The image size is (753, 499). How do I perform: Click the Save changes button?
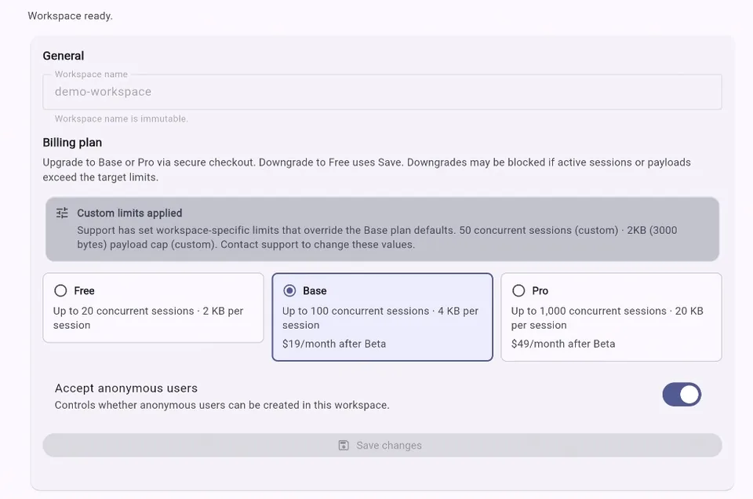coord(382,445)
